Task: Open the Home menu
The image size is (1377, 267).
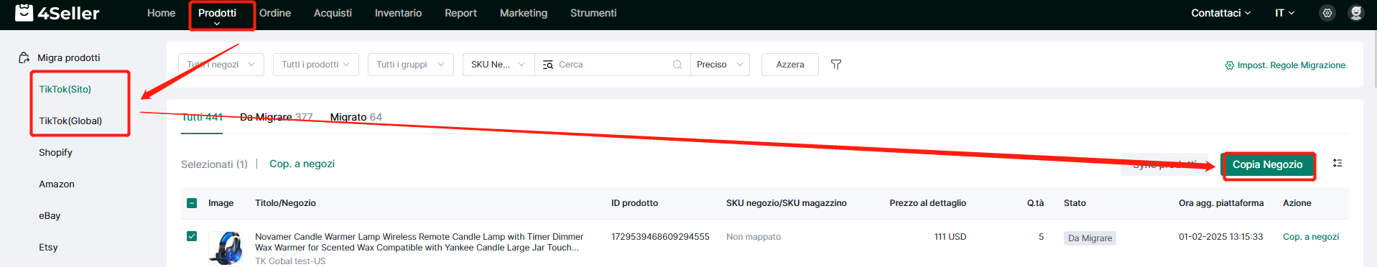Action: click(161, 13)
